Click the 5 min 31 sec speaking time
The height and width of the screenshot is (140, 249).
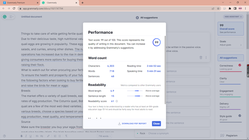tap(154, 71)
